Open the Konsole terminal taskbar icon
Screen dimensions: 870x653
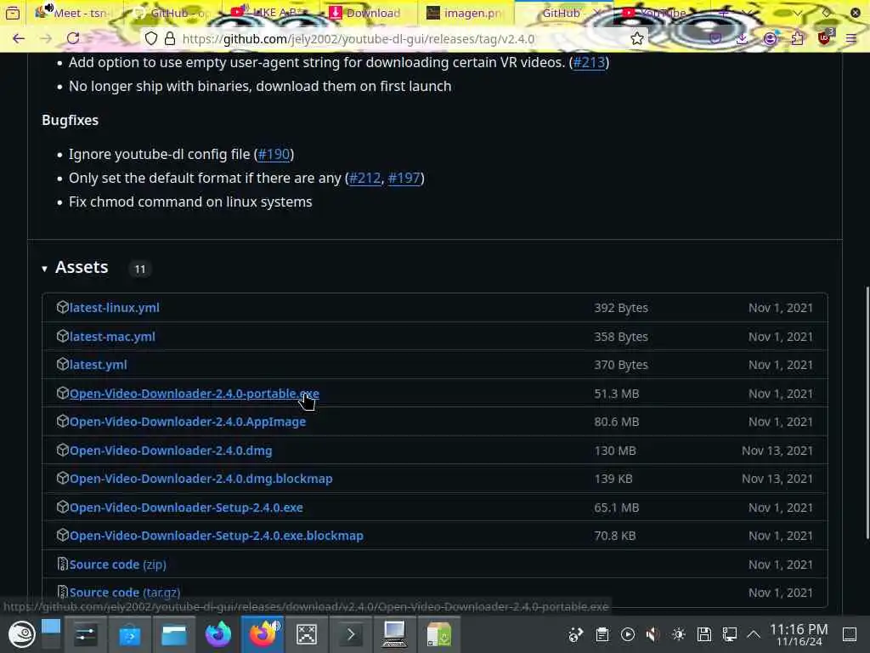coord(351,634)
